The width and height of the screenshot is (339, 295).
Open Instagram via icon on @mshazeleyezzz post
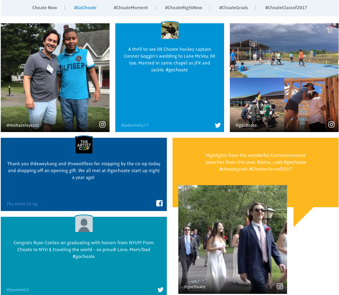click(x=102, y=124)
